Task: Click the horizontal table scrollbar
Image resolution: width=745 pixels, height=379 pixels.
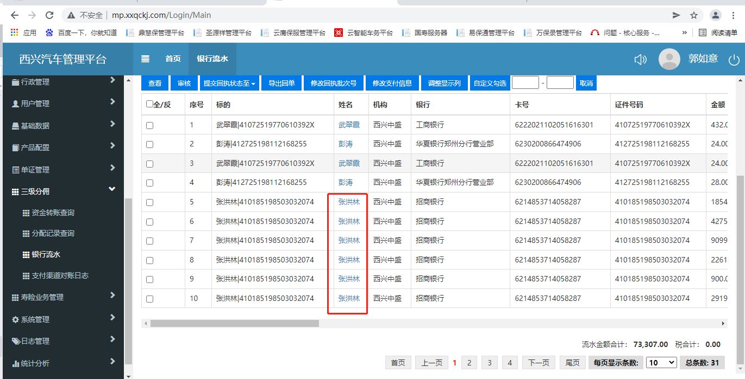Action: coord(234,323)
